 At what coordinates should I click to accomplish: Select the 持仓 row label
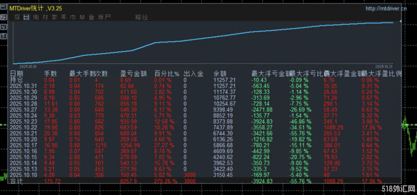pos(16,80)
